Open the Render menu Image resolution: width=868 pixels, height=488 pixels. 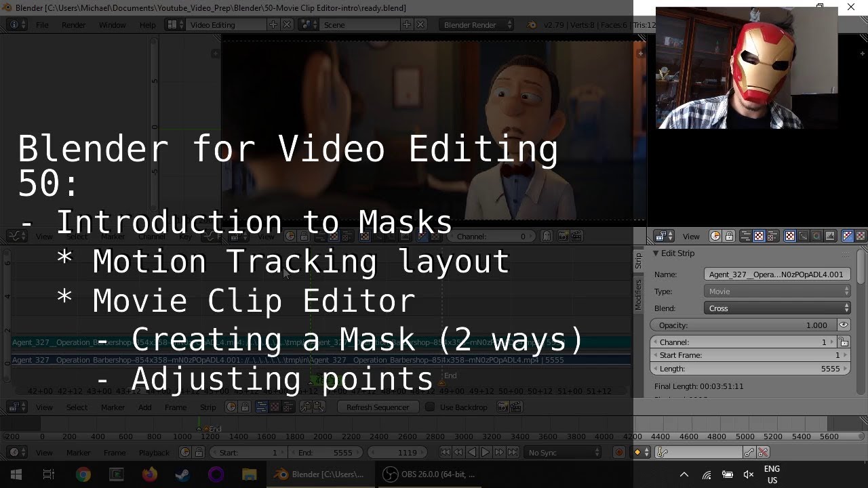73,25
